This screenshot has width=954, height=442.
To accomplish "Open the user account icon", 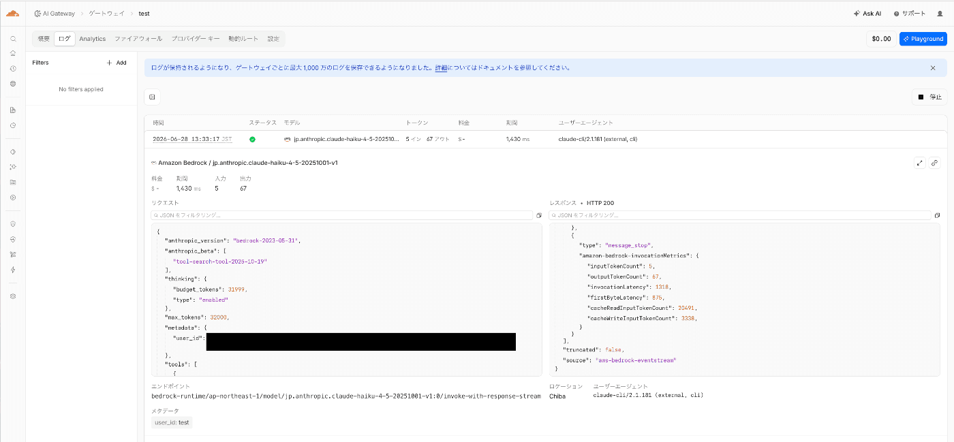I will click(x=940, y=14).
